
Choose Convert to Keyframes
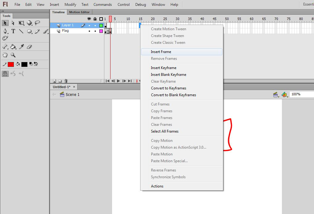[x=182, y=88]
